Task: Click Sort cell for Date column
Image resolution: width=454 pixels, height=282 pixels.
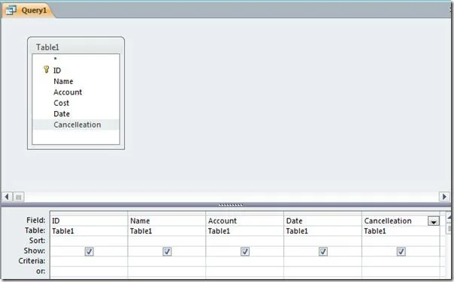Action: [x=323, y=241]
